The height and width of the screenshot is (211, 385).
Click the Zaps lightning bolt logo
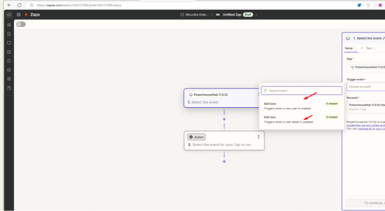pyautogui.click(x=26, y=15)
